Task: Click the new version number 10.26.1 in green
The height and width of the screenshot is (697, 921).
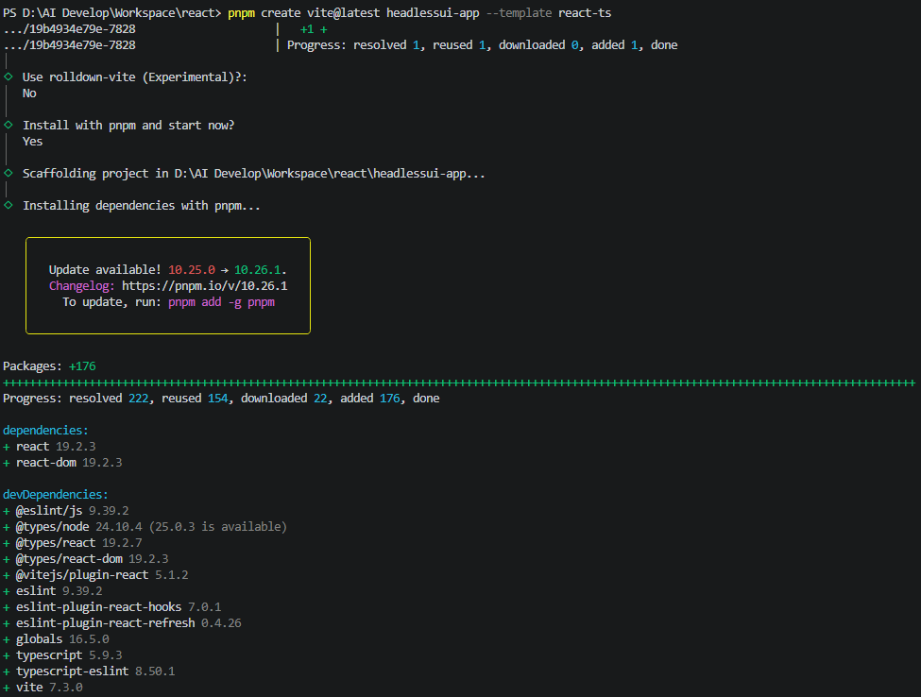Action: [257, 269]
